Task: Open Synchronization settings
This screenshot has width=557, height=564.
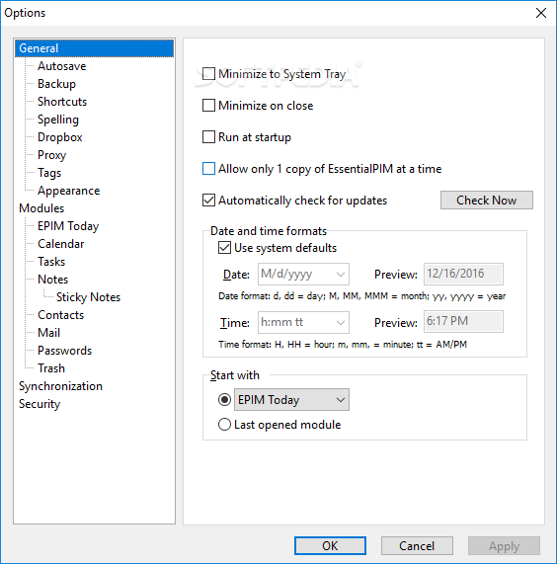Action: pyautogui.click(x=61, y=386)
